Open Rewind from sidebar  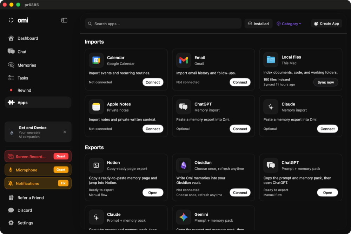coord(38,90)
